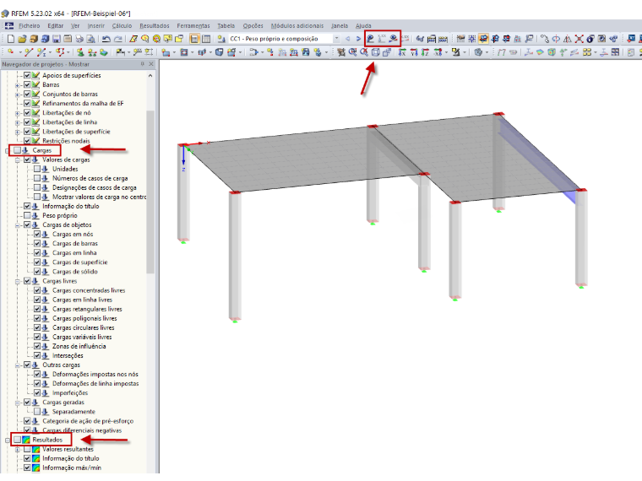This screenshot has width=642, height=481.
Task: Open the Ferramentas menu
Action: click(193, 25)
